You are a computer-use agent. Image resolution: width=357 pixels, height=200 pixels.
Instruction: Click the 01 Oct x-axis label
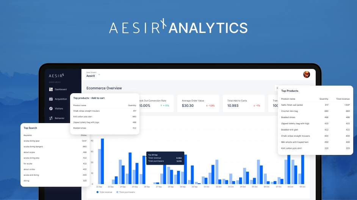point(207,187)
